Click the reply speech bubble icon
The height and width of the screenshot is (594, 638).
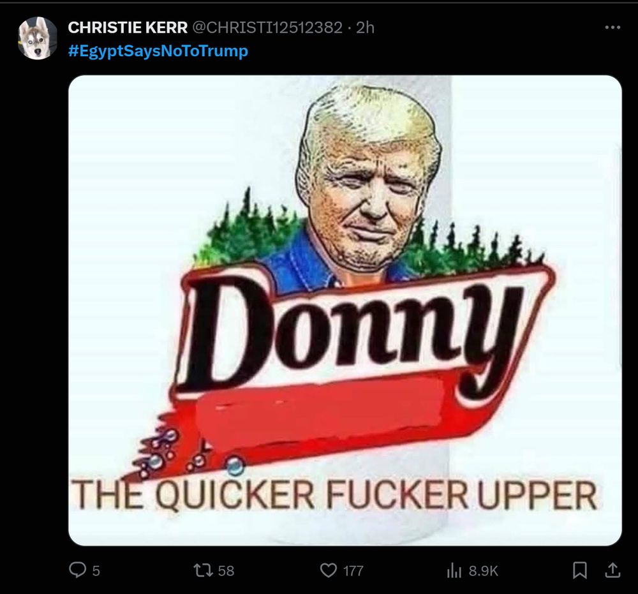77,570
